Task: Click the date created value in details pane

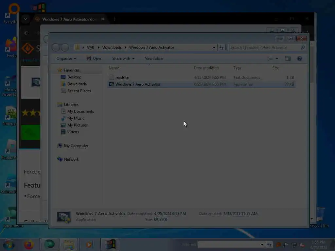Action: pyautogui.click(x=240, y=214)
